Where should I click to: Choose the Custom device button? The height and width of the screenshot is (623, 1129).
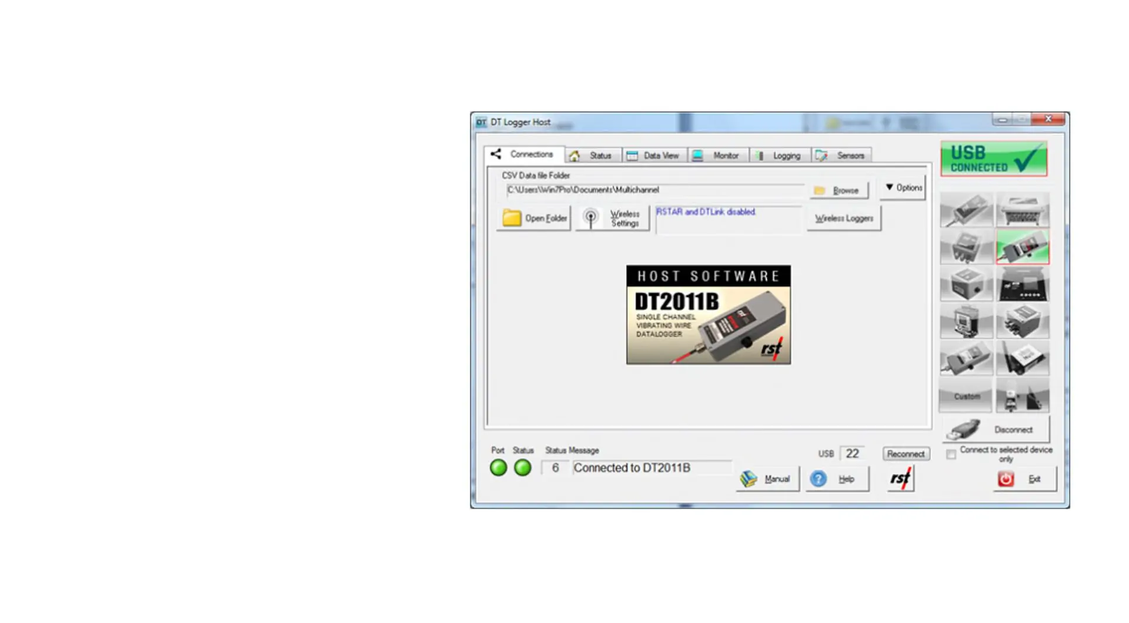(x=966, y=396)
